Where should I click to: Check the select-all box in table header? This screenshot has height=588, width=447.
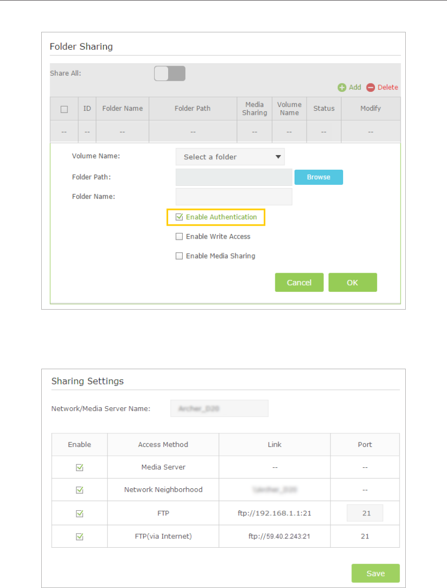pos(64,109)
